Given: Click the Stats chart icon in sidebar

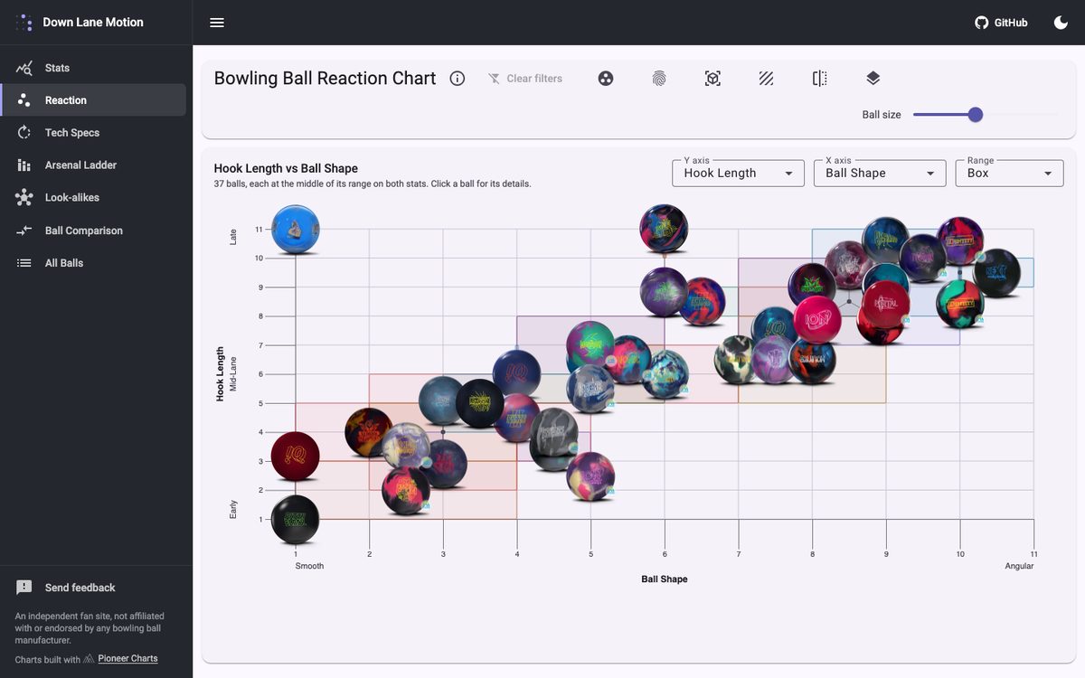Looking at the screenshot, I should pos(24,68).
